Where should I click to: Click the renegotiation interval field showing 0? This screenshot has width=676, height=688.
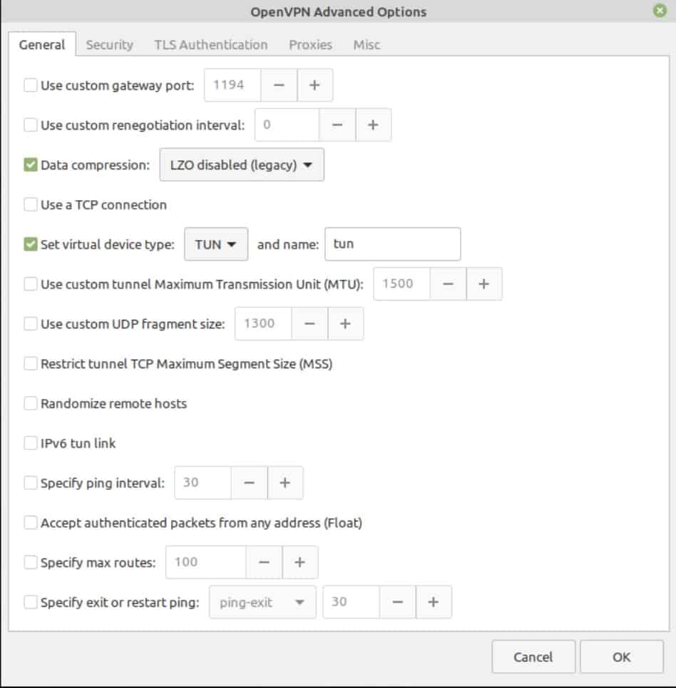[287, 125]
